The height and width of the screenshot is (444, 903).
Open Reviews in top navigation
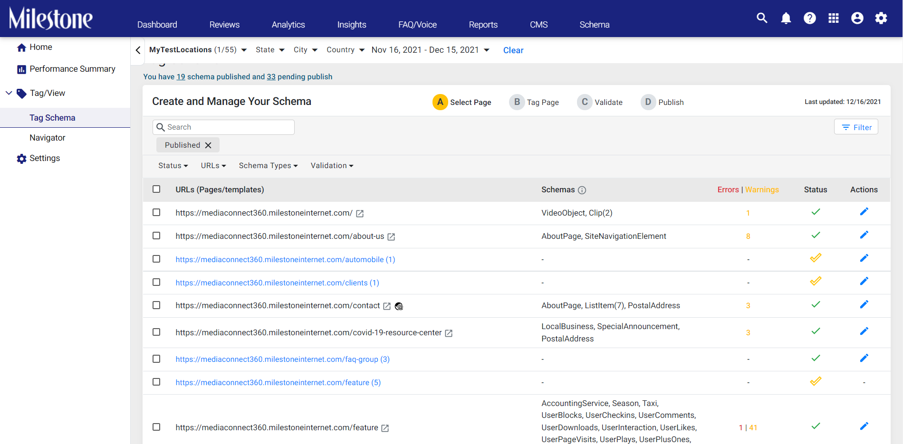tap(224, 25)
